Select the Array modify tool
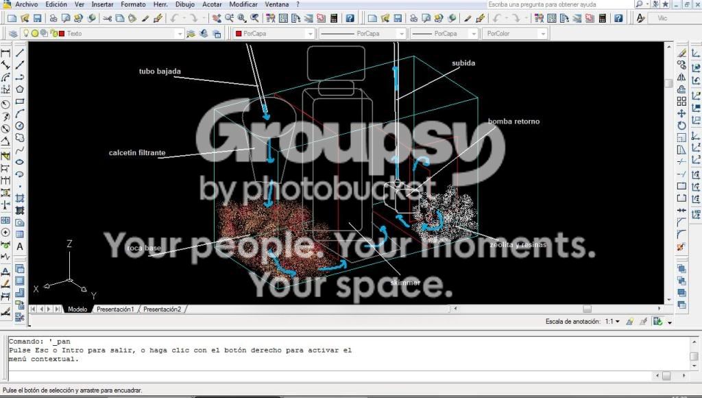The height and width of the screenshot is (398, 702). 681,102
